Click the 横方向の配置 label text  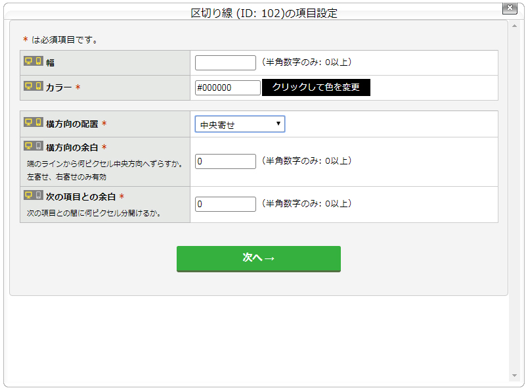click(72, 124)
